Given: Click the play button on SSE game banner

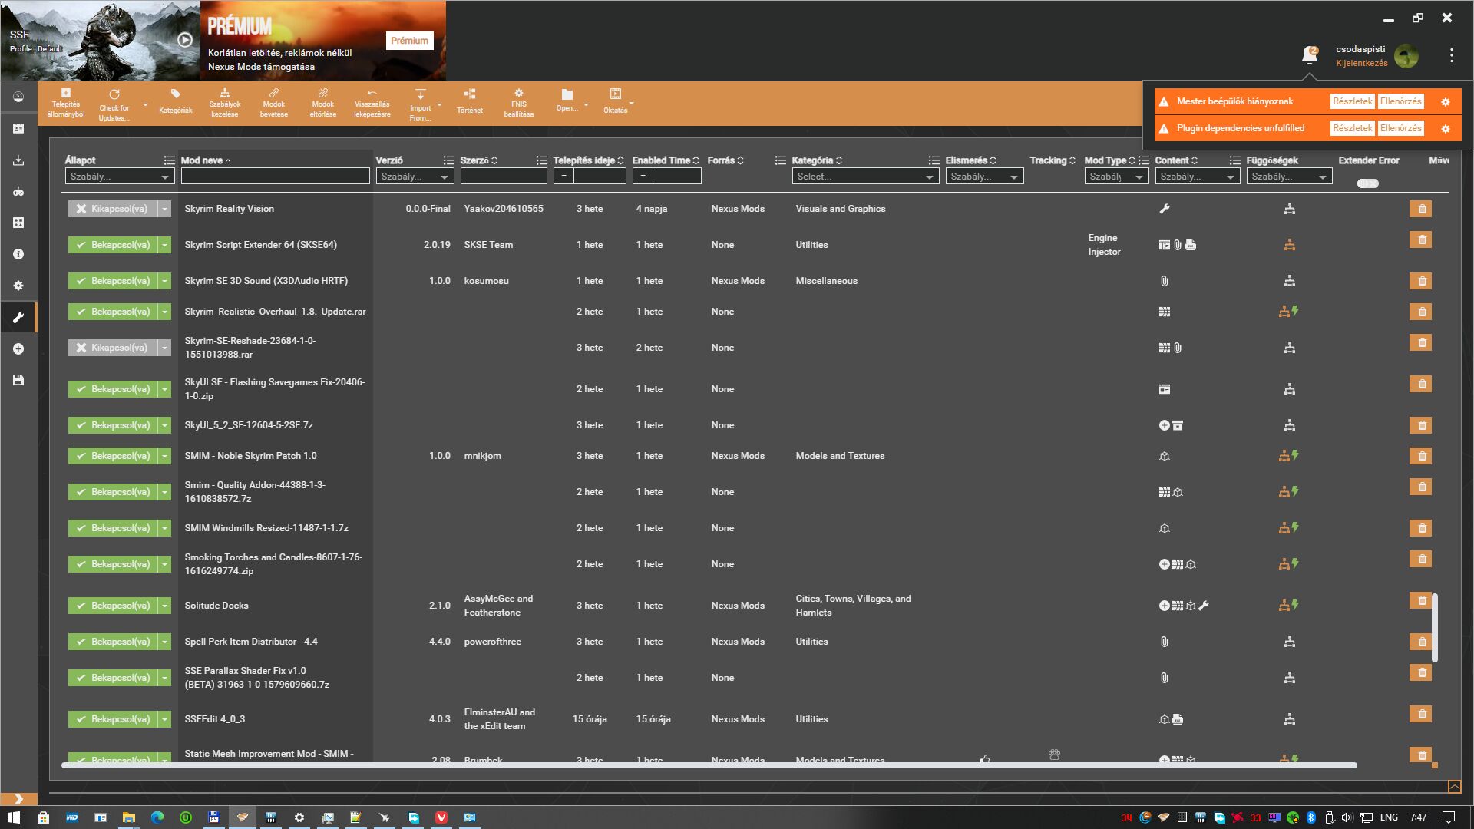Looking at the screenshot, I should coord(185,40).
